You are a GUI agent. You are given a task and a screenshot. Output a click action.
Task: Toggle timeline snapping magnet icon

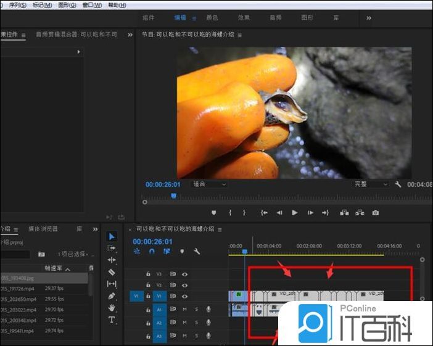coord(152,252)
